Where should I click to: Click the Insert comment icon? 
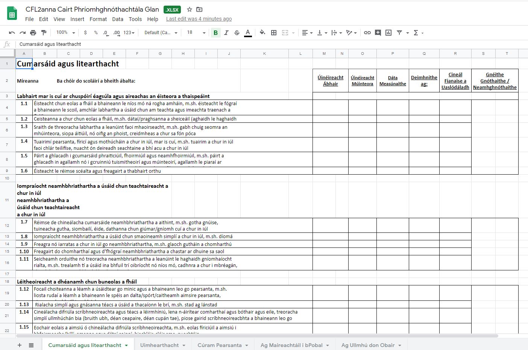pos(378,33)
